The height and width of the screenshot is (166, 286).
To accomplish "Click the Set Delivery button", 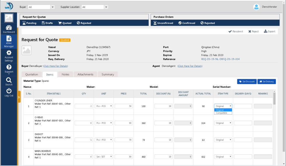I will (x=266, y=82).
